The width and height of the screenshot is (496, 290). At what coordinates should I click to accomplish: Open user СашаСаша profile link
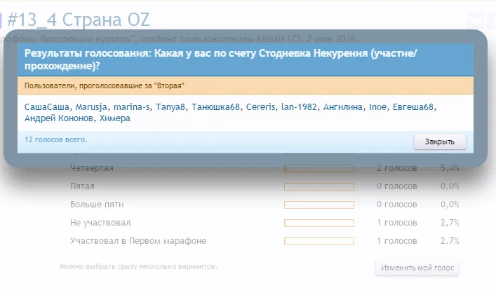pyautogui.click(x=47, y=107)
